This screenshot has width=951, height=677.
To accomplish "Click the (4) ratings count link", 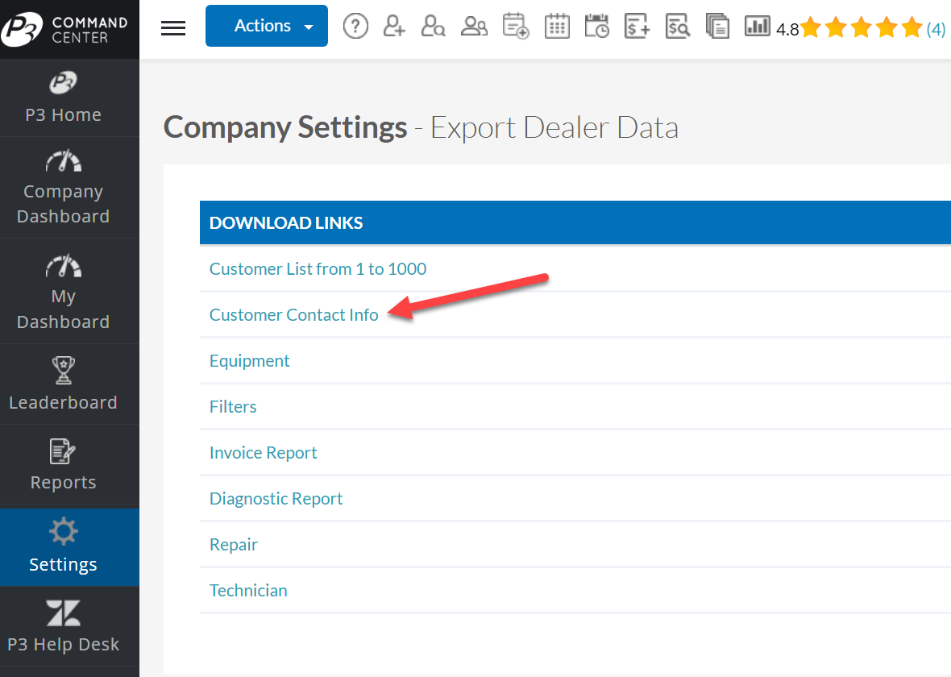I will [936, 30].
